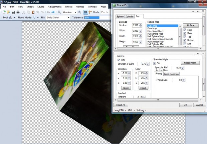Click the Phong-Size value field
The height and width of the screenshot is (144, 207).
coord(177,80)
